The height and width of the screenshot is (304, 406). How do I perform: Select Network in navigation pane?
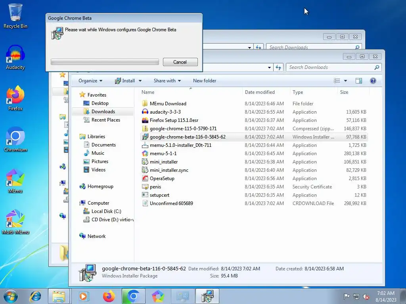96,236
